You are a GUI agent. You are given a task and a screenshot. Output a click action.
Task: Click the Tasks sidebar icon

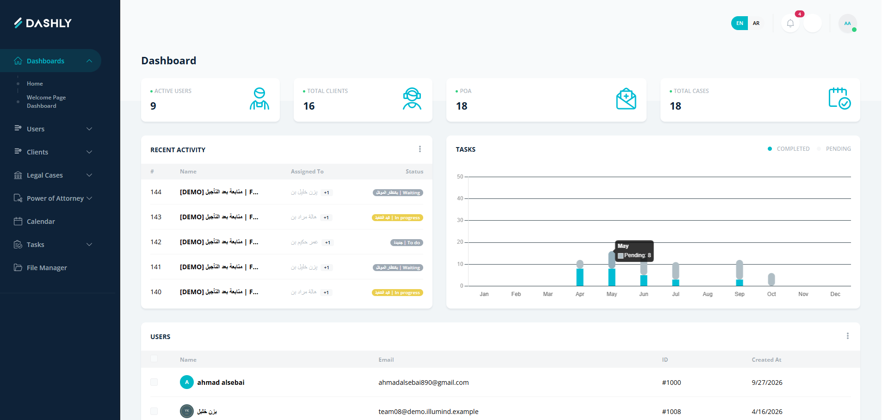click(x=18, y=244)
